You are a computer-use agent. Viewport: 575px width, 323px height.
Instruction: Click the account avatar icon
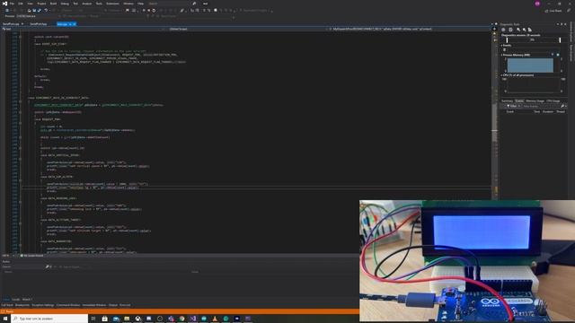tap(537, 4)
